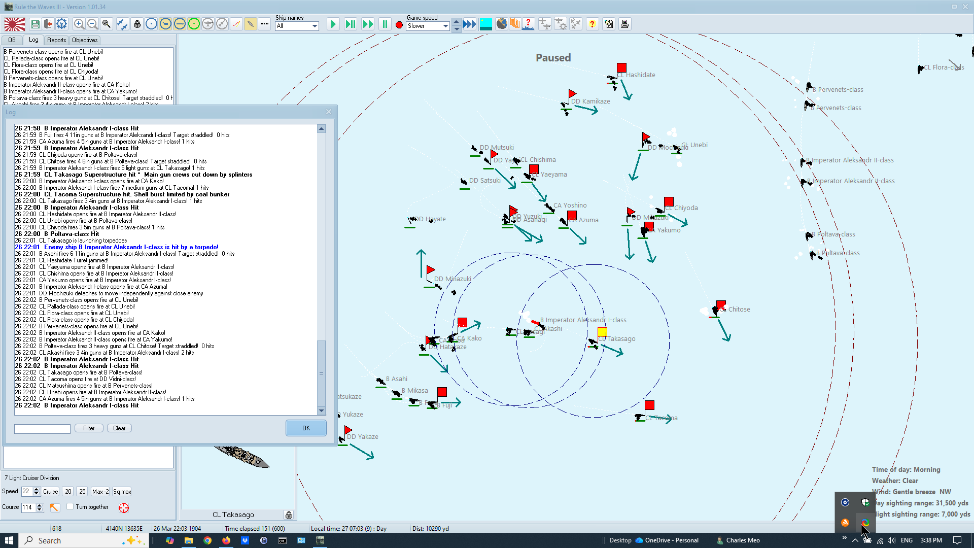Viewport: 974px width, 548px height.
Task: Click the orange course arrow icon
Action: (x=55, y=507)
